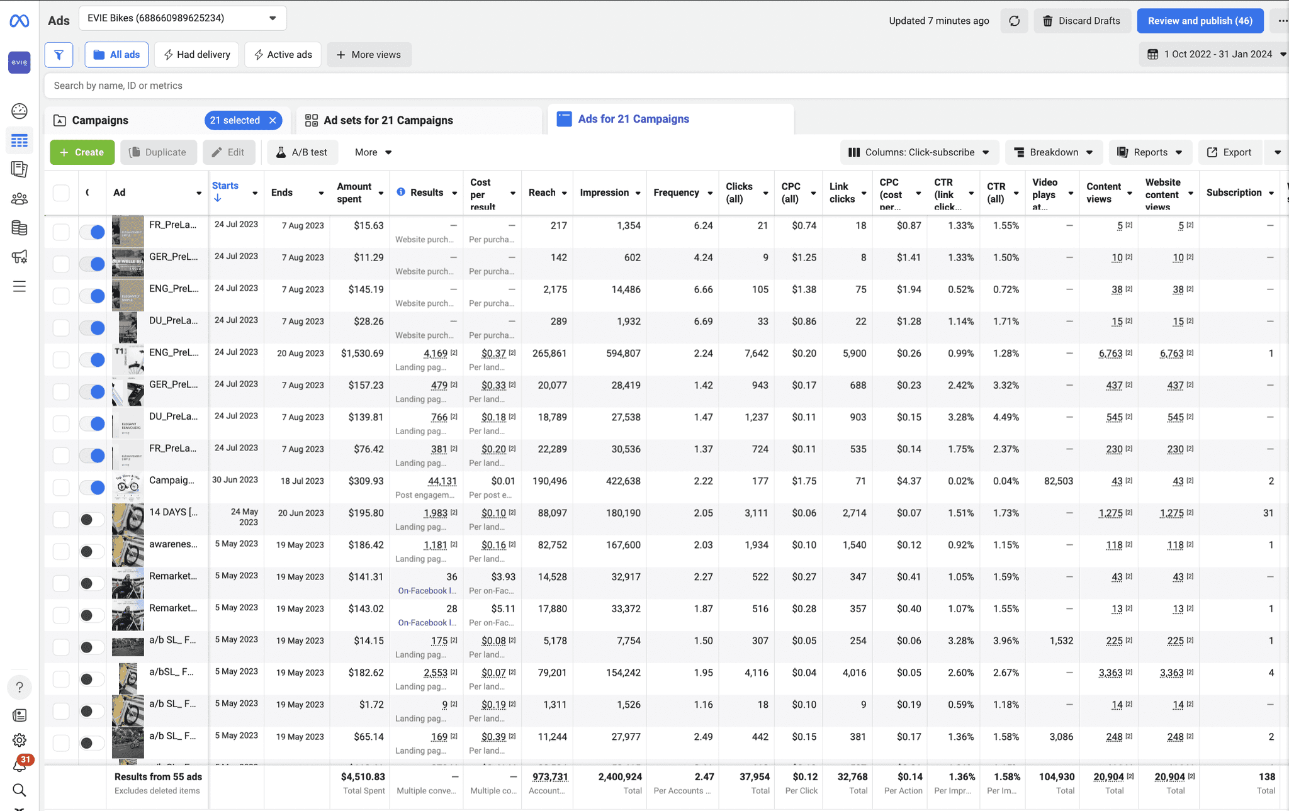This screenshot has width=1289, height=811.
Task: Click the Meta logo icon
Action: click(x=20, y=21)
